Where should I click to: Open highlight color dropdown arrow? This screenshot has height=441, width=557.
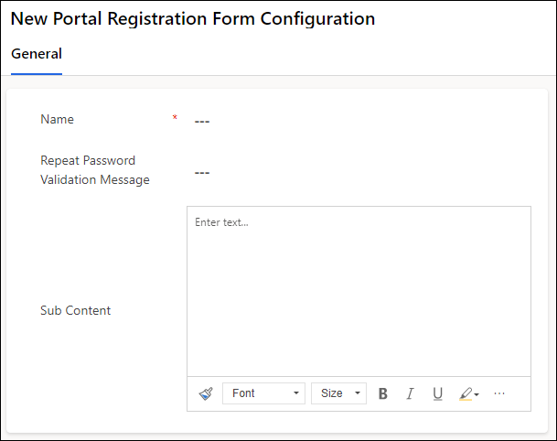pyautogui.click(x=477, y=394)
